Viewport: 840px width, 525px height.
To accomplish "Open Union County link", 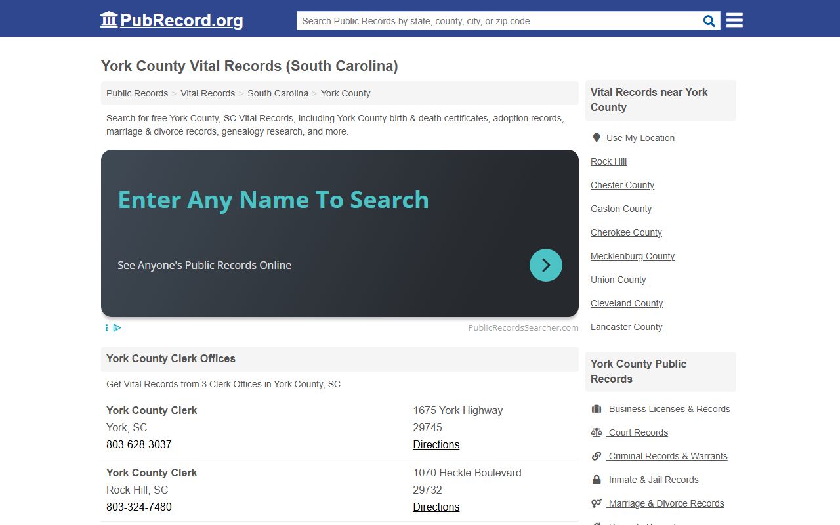I will pyautogui.click(x=618, y=280).
